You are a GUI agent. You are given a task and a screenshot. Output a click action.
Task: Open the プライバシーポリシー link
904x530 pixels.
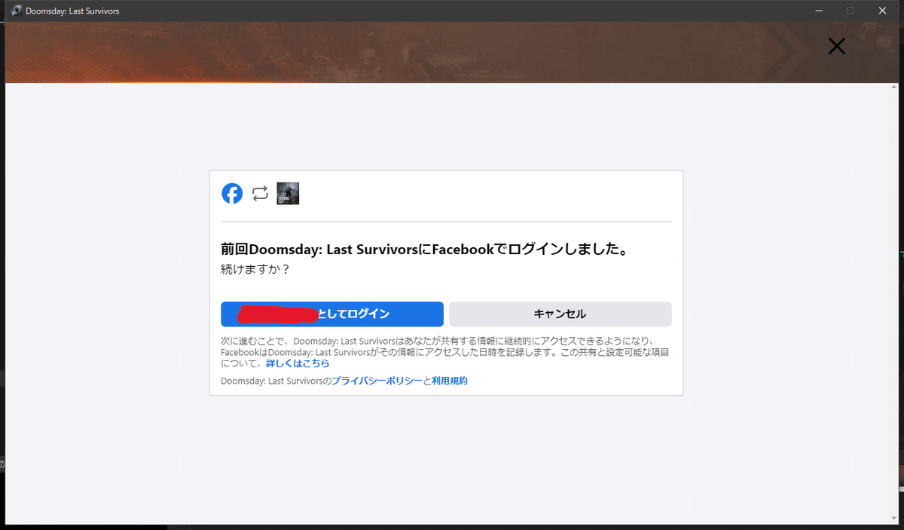[x=377, y=381]
